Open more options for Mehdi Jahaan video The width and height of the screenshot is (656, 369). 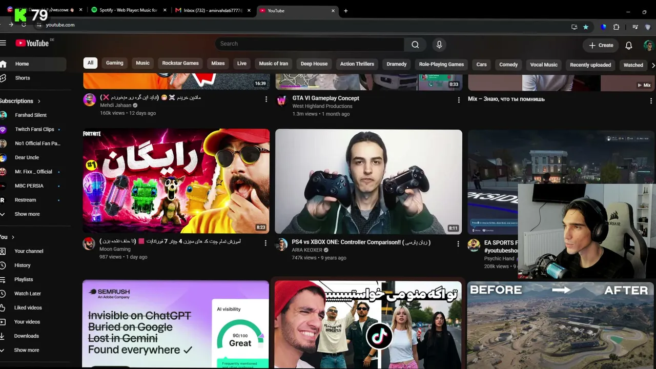pyautogui.click(x=266, y=99)
